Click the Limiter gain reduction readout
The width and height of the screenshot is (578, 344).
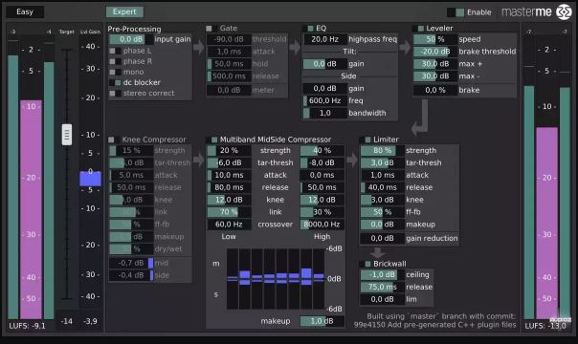click(x=382, y=238)
